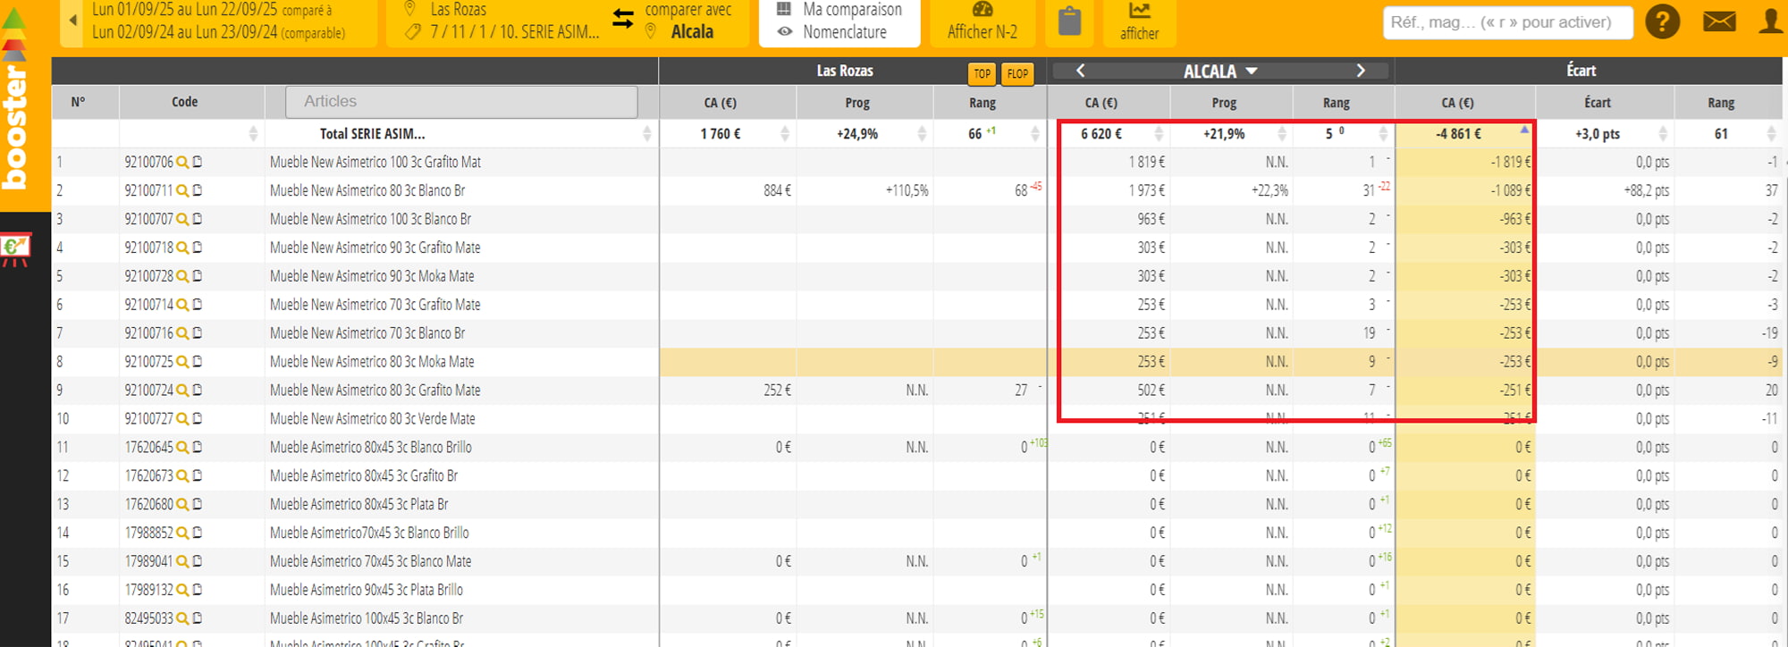Open the user profile icon

click(x=1771, y=21)
